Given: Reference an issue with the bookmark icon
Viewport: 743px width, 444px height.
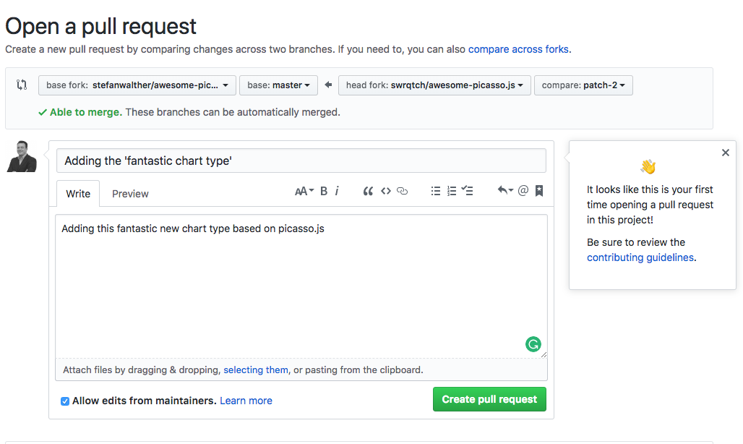Looking at the screenshot, I should 539,190.
